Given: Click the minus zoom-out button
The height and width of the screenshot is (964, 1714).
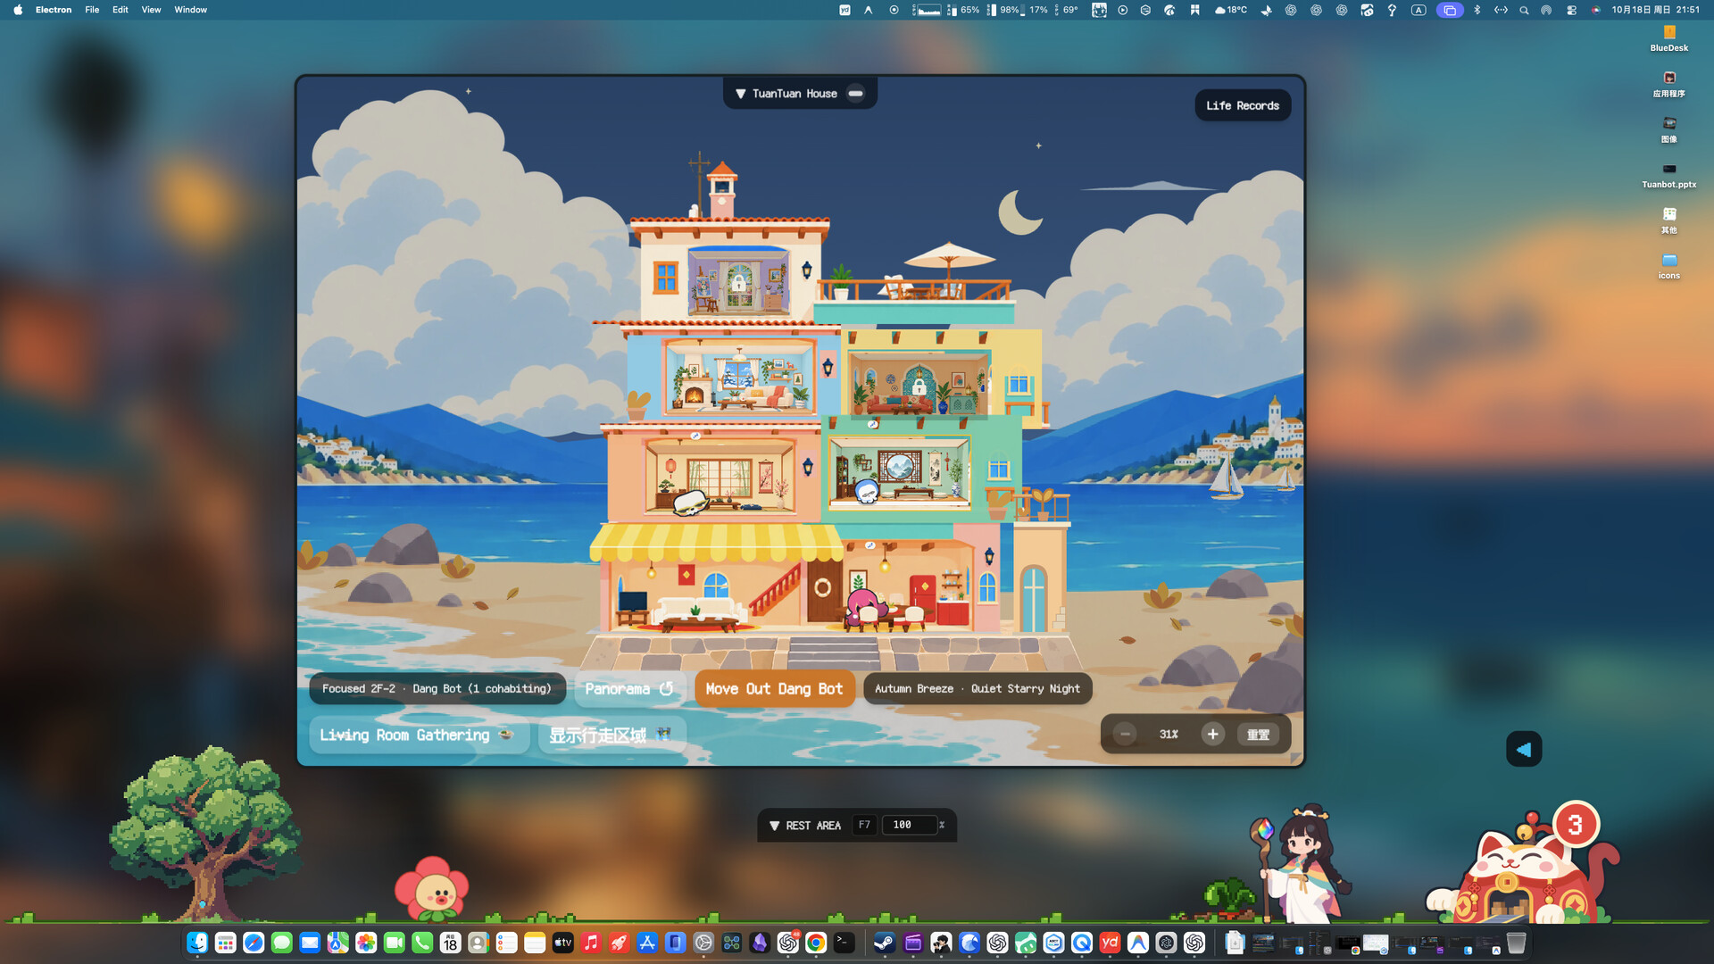Looking at the screenshot, I should tap(1125, 734).
